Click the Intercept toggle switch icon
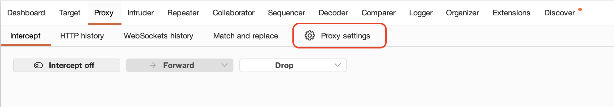The image size is (614, 107). point(38,65)
